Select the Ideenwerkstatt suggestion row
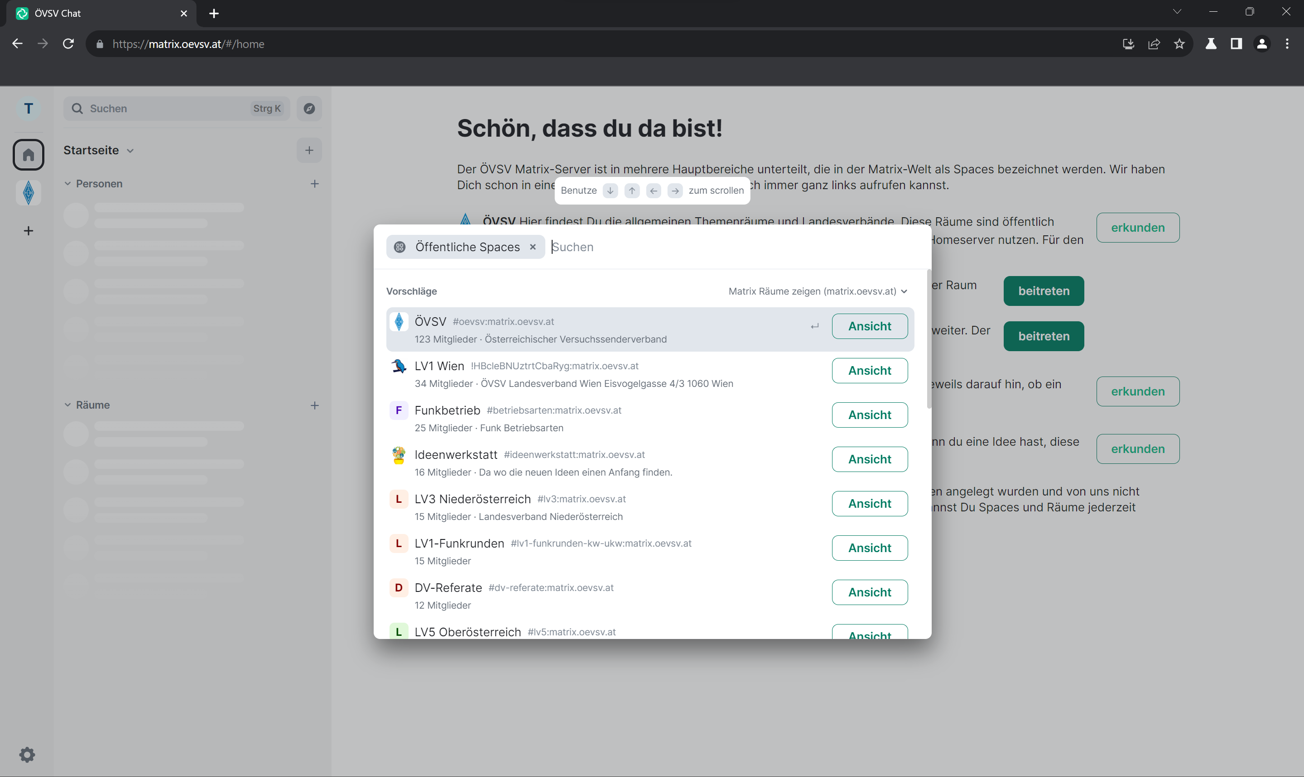The width and height of the screenshot is (1304, 777). tap(650, 463)
